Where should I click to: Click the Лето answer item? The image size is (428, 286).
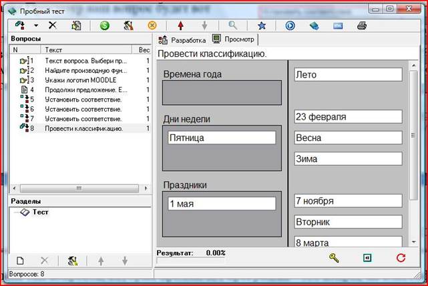click(x=349, y=75)
